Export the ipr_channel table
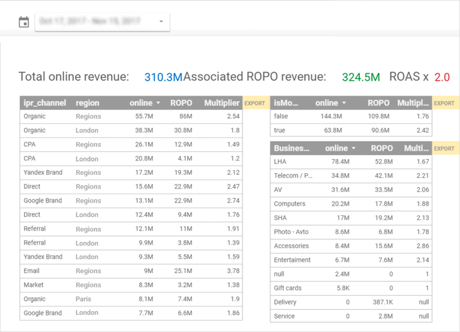 254,103
